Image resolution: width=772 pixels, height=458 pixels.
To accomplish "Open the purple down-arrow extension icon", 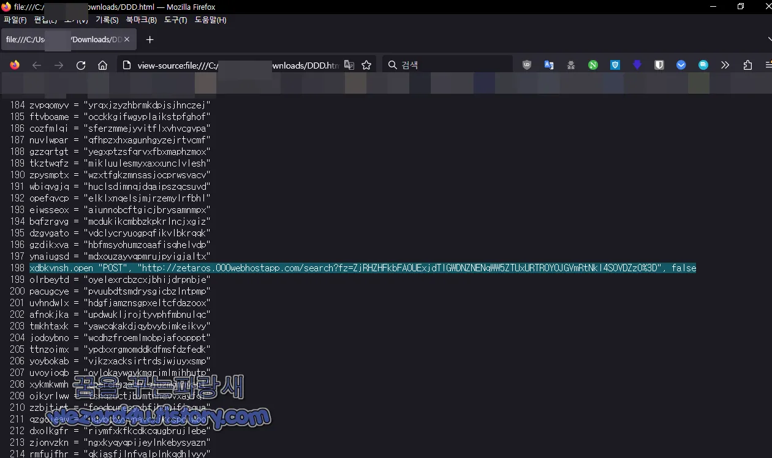I will pyautogui.click(x=637, y=65).
